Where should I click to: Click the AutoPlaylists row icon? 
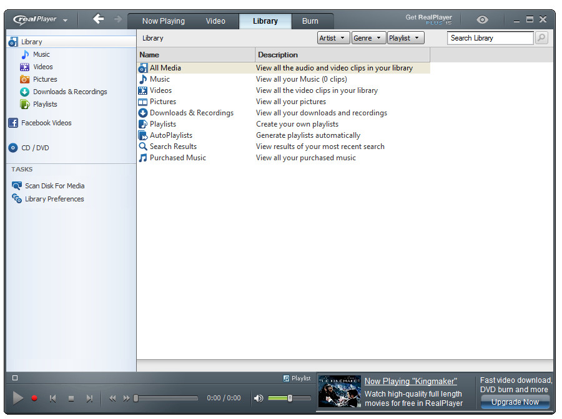(x=143, y=135)
